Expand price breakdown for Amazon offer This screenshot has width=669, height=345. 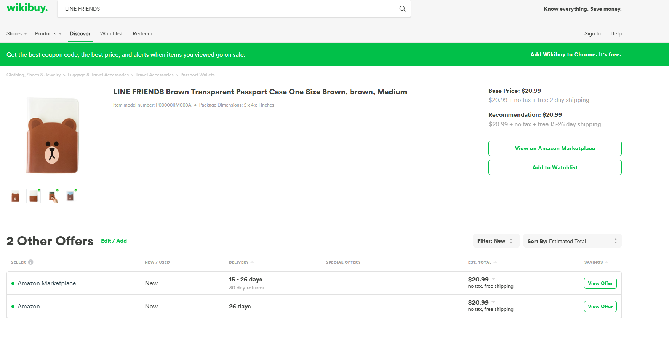[493, 302]
